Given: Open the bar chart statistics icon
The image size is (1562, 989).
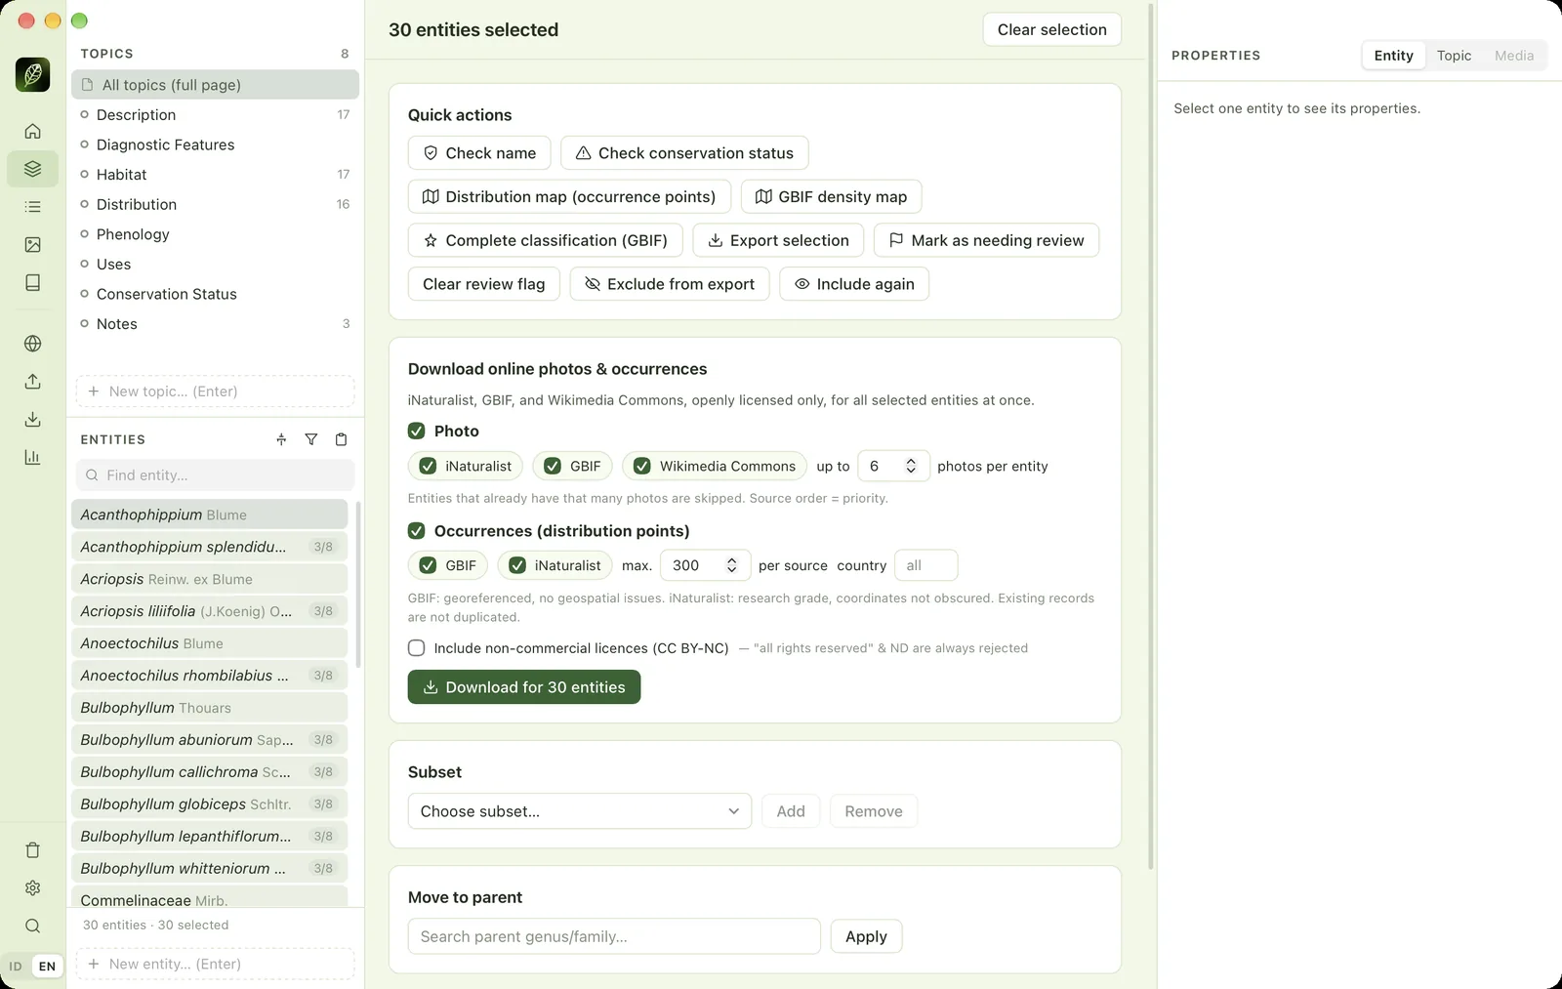Looking at the screenshot, I should coord(32,458).
